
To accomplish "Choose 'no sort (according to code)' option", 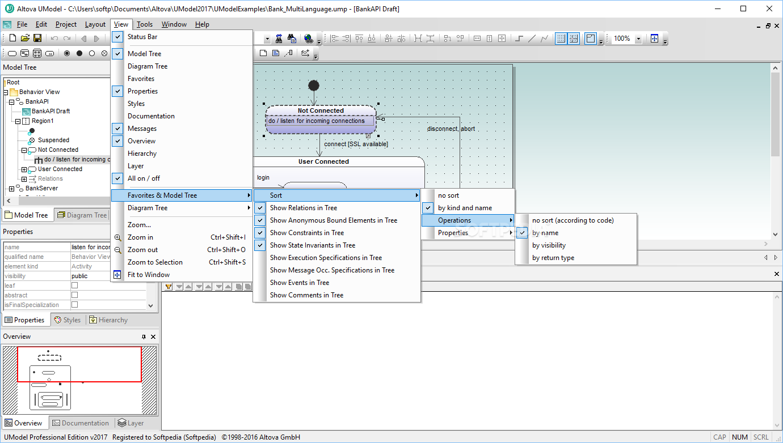I will click(x=576, y=220).
